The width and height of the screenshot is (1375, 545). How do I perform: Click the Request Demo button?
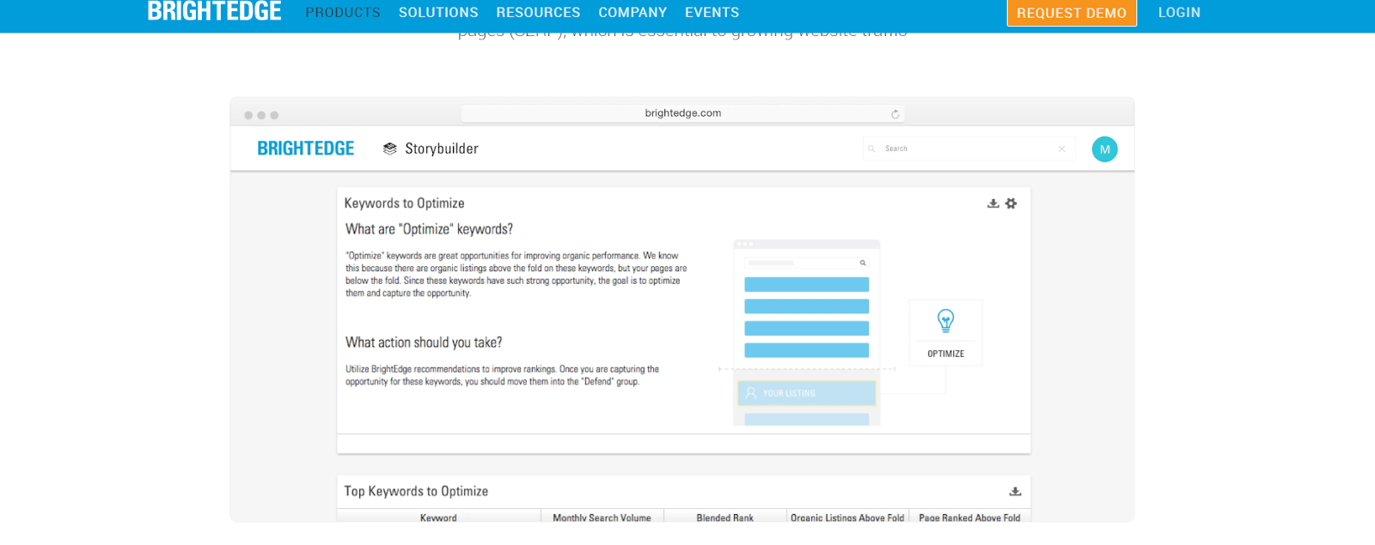(1072, 13)
